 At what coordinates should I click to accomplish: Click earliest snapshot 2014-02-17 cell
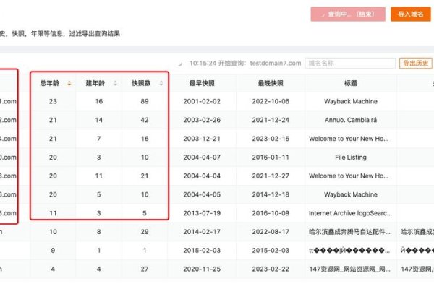tap(202, 232)
